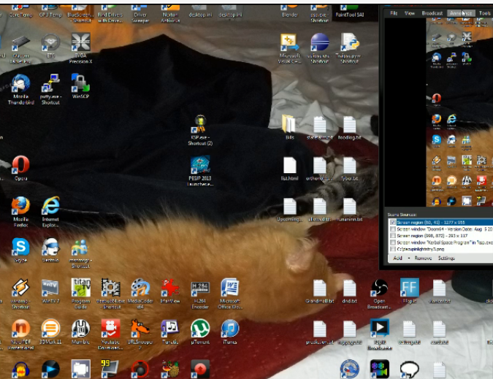Open Youtube Downloader shortcut
The width and height of the screenshot is (493, 379).
110,334
